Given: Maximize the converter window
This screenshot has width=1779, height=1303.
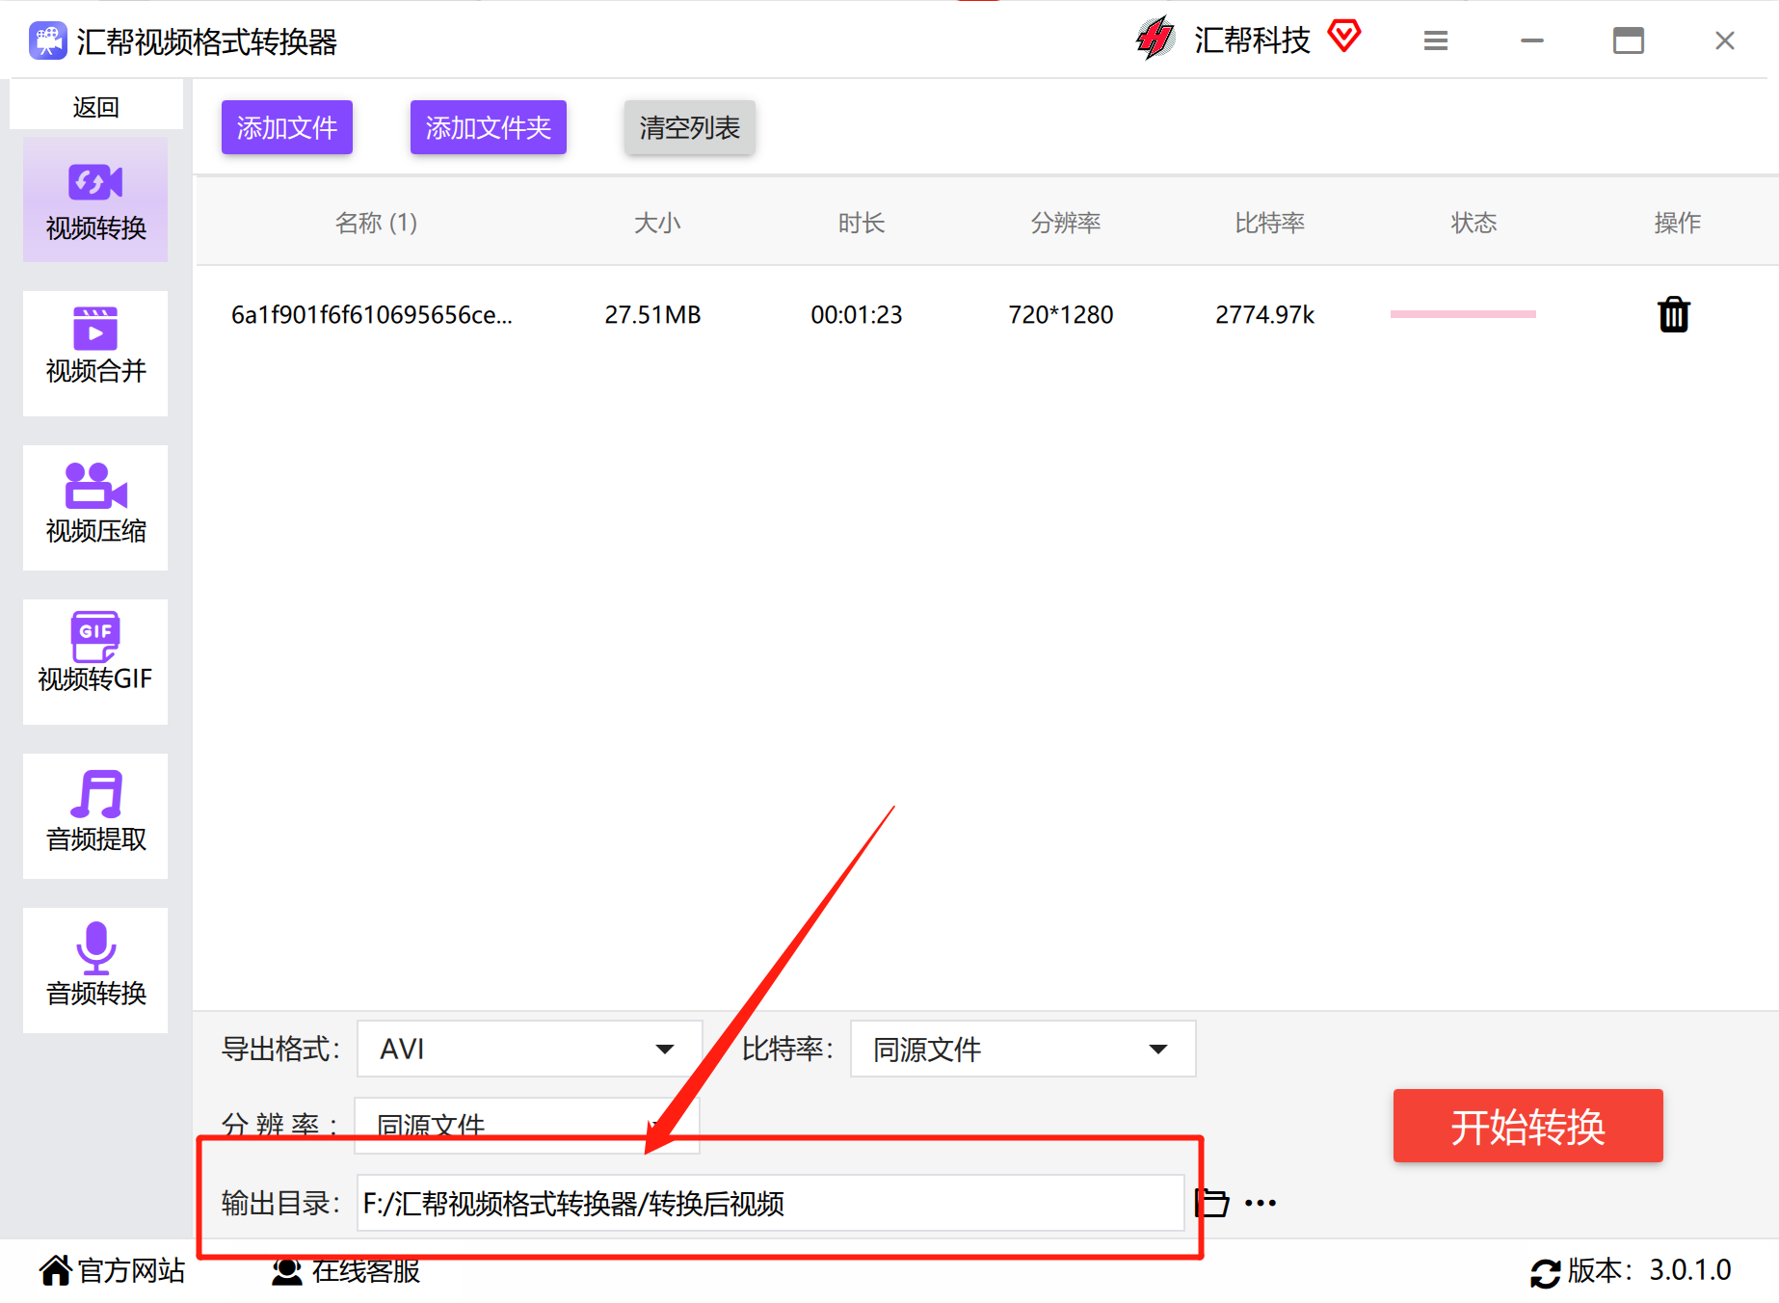Looking at the screenshot, I should 1629,40.
